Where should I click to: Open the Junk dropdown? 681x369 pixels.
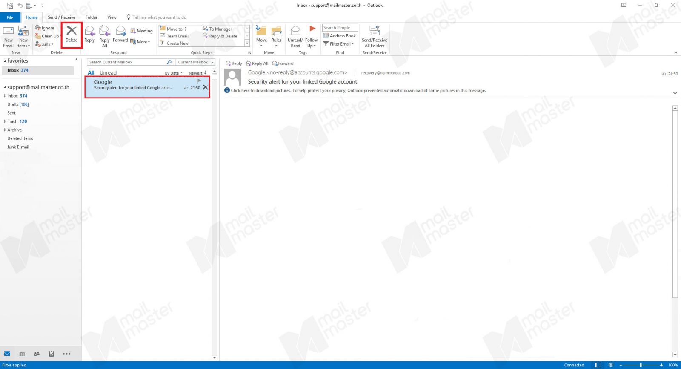(x=44, y=44)
